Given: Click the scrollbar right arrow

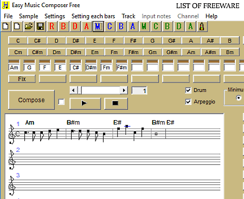Looking at the screenshot, I should click(x=124, y=90).
